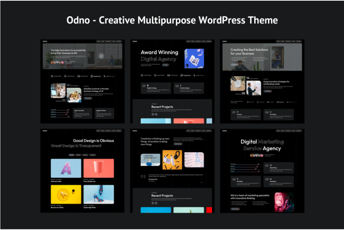Click 'More About Us' button in Creativity demo
Viewport: 344px width, 230px height.
point(178,144)
